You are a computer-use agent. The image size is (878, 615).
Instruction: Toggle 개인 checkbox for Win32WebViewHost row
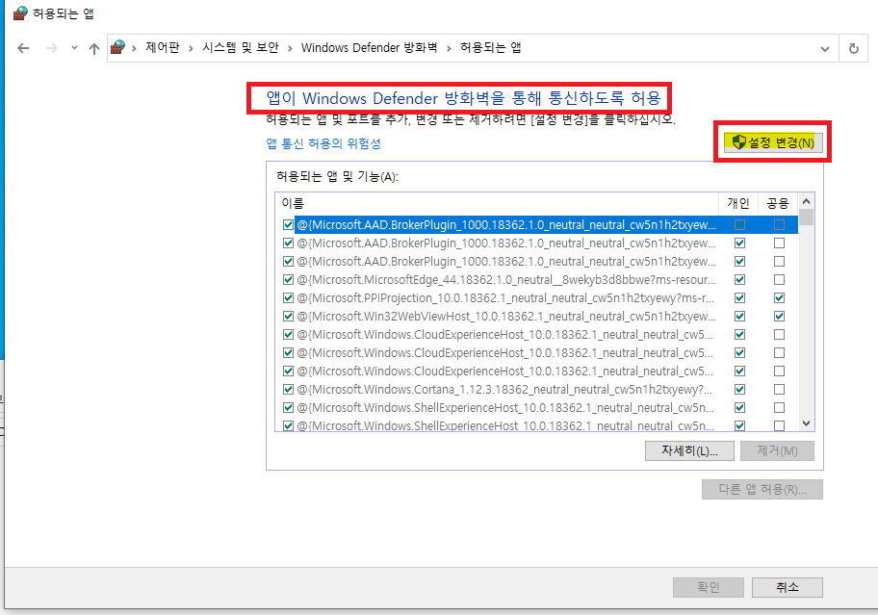click(739, 317)
